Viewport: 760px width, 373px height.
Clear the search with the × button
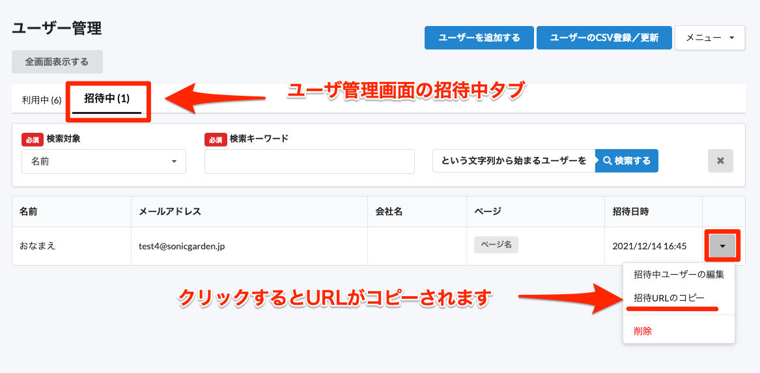tap(720, 161)
